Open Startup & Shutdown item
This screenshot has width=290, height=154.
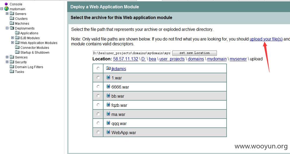pyautogui.click(x=35, y=52)
